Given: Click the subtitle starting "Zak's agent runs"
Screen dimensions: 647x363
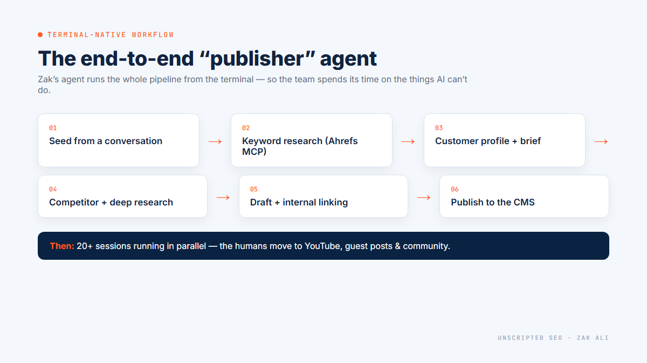Looking at the screenshot, I should tap(253, 84).
